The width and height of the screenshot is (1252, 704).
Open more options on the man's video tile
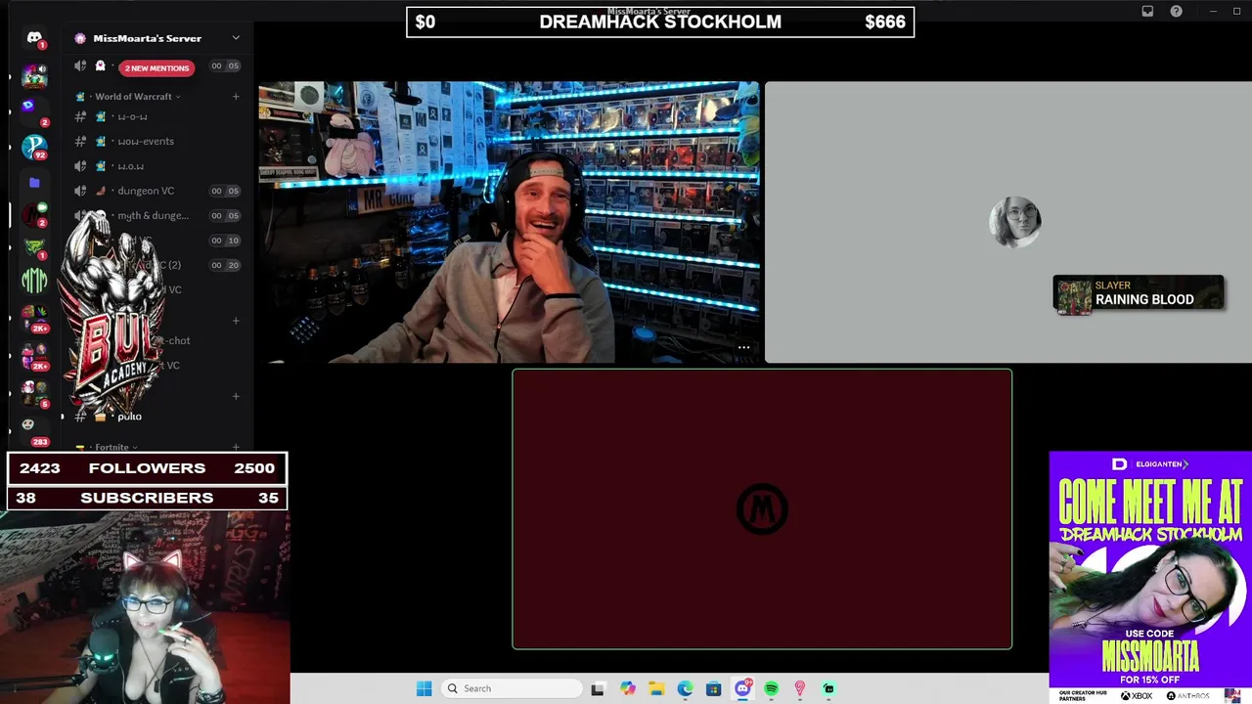click(x=743, y=347)
